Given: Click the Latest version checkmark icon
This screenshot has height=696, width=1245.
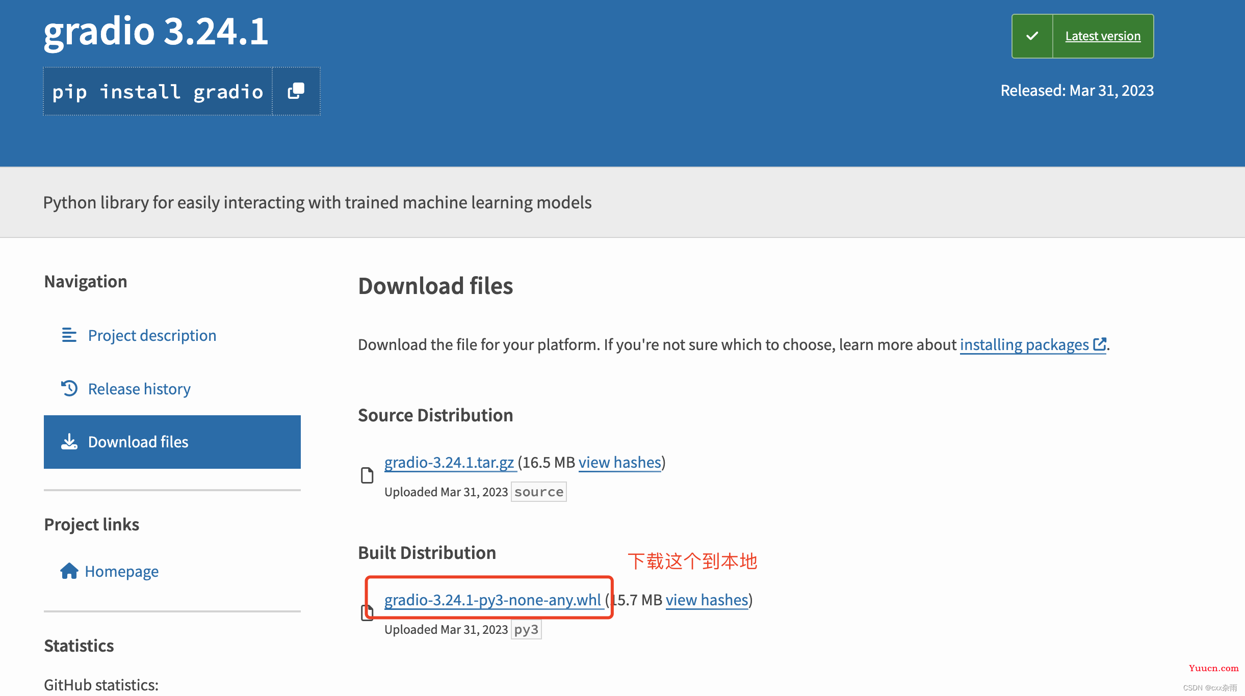Looking at the screenshot, I should [1032, 36].
